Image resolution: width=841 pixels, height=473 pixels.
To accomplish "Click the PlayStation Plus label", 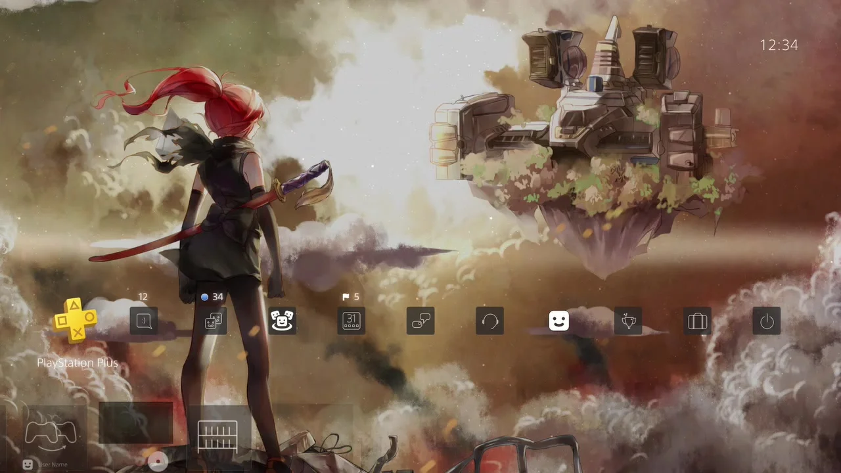I will click(78, 363).
